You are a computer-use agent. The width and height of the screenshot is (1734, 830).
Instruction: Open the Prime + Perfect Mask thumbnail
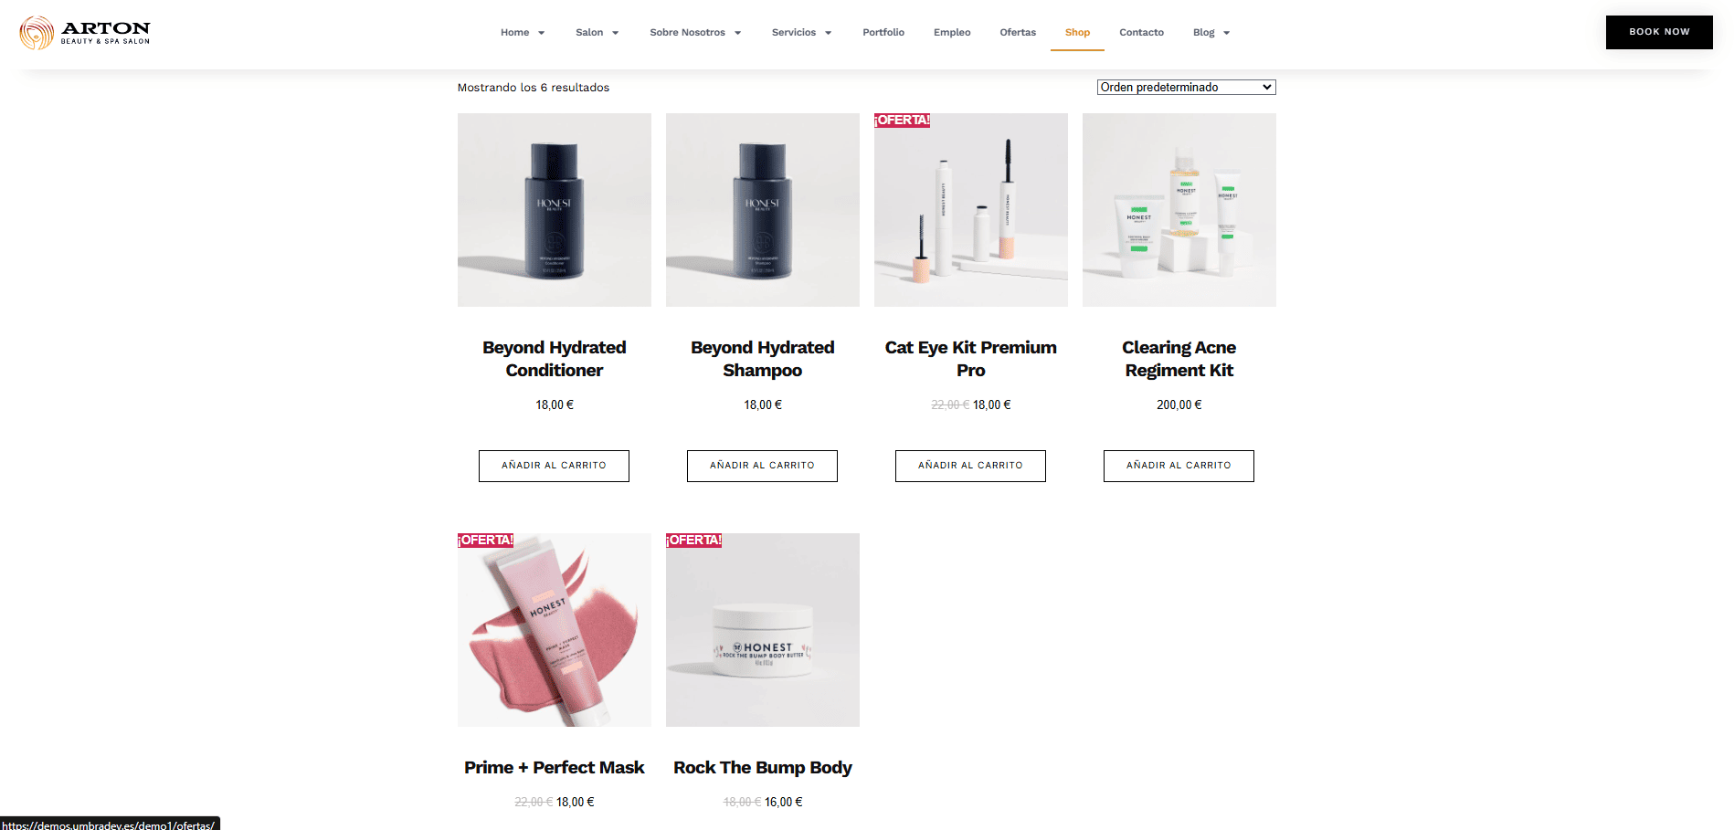point(555,630)
